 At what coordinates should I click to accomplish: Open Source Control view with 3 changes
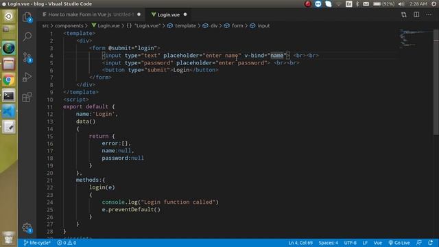[27, 58]
